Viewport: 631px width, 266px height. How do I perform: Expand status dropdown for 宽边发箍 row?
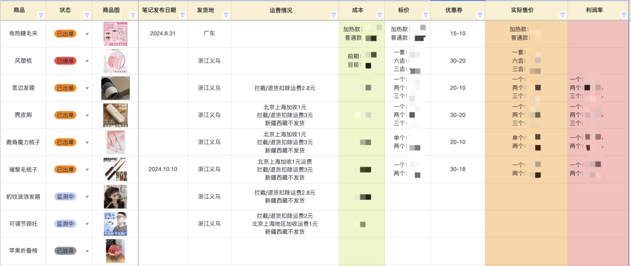pyautogui.click(x=87, y=88)
